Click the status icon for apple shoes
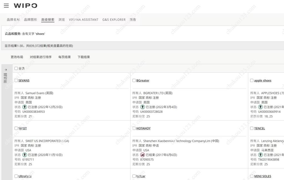Image resolution: width=284 pixels, height=180 pixels. [x=260, y=107]
